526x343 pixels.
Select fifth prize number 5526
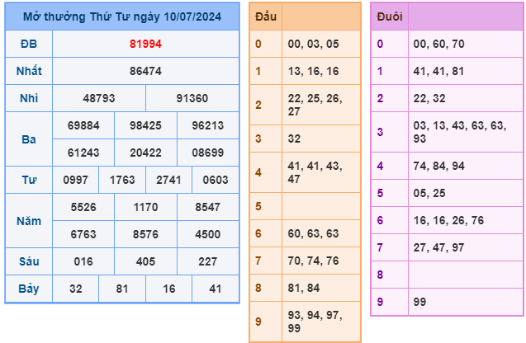[x=83, y=207]
